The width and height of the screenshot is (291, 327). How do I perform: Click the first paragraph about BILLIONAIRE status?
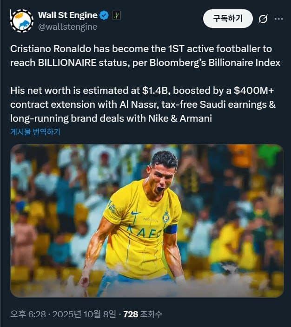145,56
